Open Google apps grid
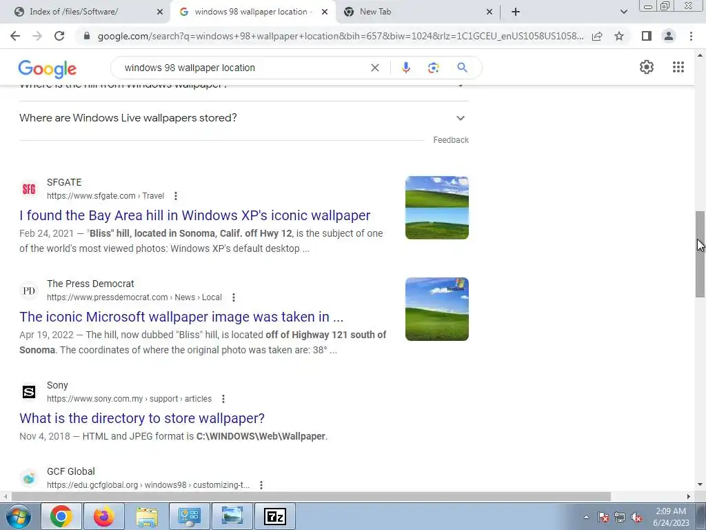706x530 pixels. pos(678,67)
